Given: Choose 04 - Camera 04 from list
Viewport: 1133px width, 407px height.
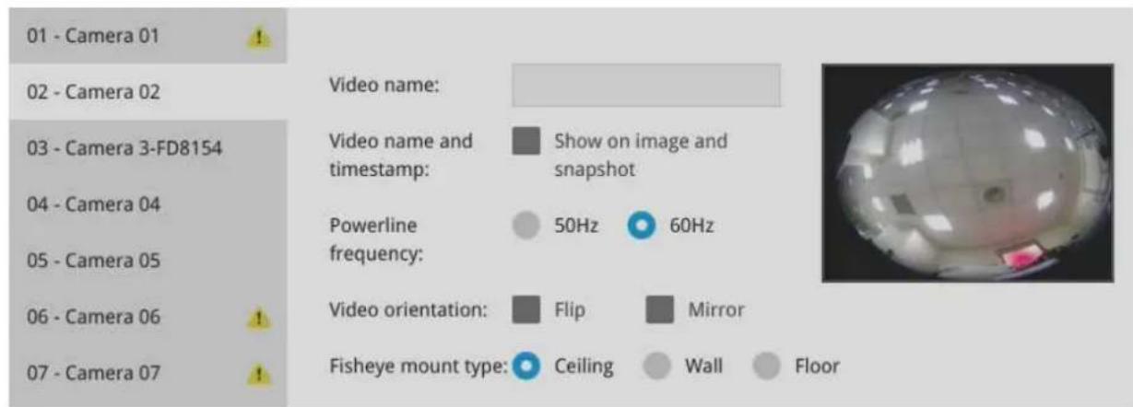Looking at the screenshot, I should pyautogui.click(x=148, y=204).
